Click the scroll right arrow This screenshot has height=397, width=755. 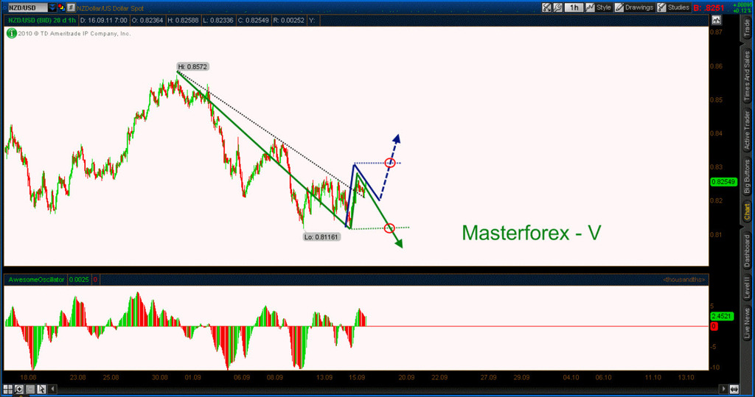coord(723,389)
